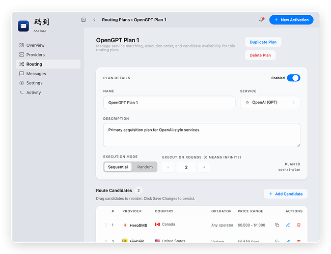Duplicate the HeroSMS candidate row

(277, 225)
